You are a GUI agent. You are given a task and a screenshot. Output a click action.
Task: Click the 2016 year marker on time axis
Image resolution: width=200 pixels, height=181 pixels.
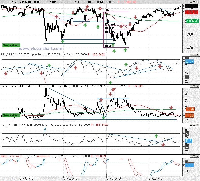click(x=110, y=174)
